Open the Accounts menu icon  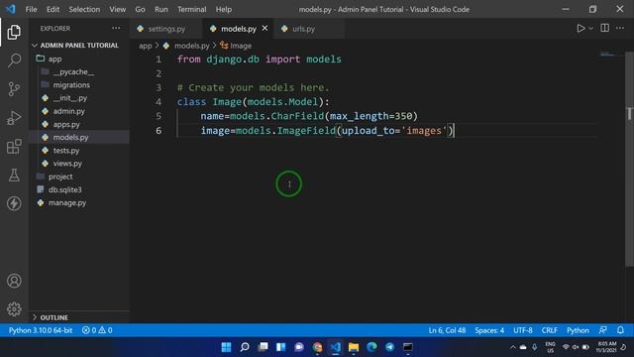tap(14, 281)
